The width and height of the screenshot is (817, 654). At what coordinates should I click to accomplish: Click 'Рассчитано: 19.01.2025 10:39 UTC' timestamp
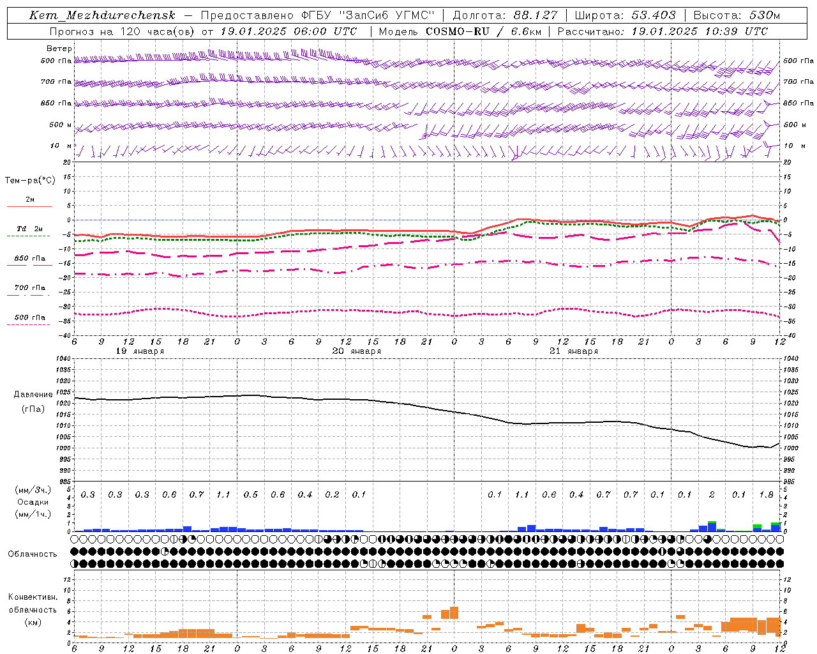[x=663, y=31]
